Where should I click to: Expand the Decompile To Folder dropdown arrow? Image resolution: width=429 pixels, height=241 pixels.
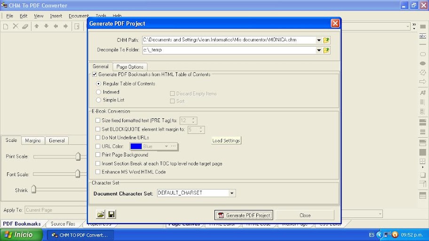(319, 50)
